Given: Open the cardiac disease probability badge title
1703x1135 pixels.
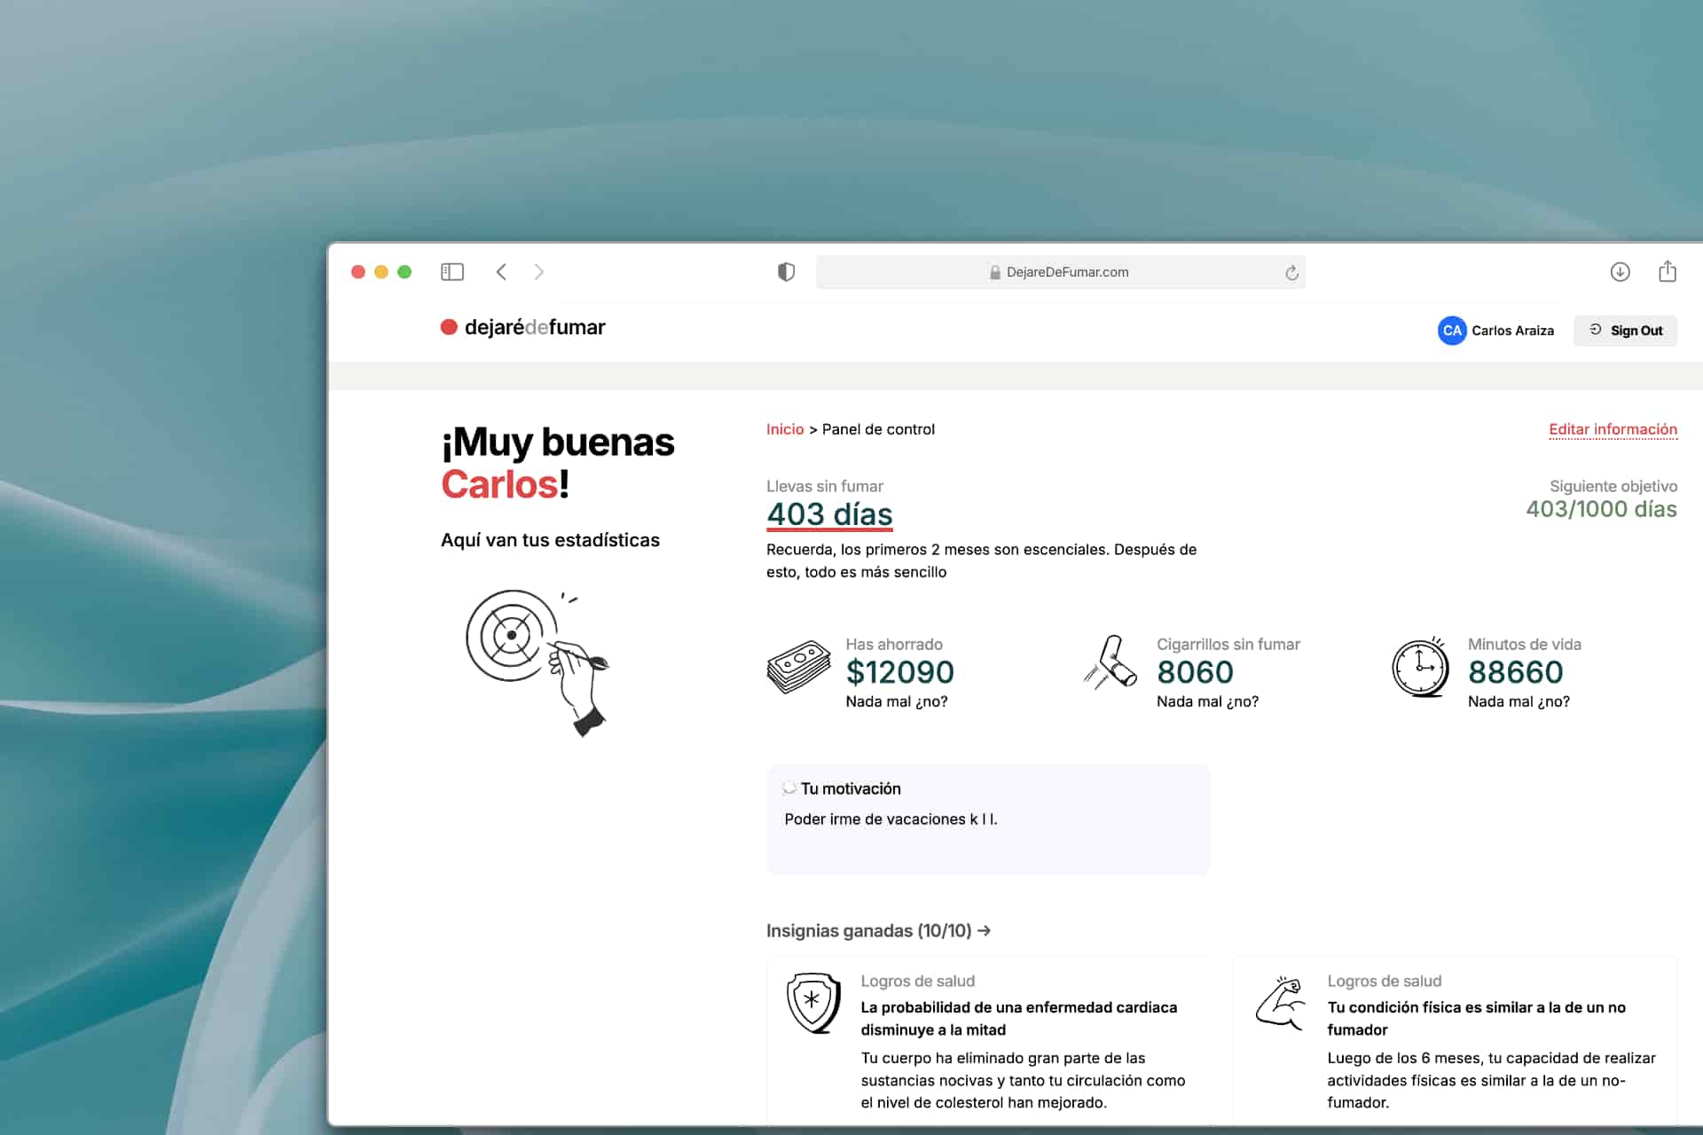Looking at the screenshot, I should click(1019, 1019).
